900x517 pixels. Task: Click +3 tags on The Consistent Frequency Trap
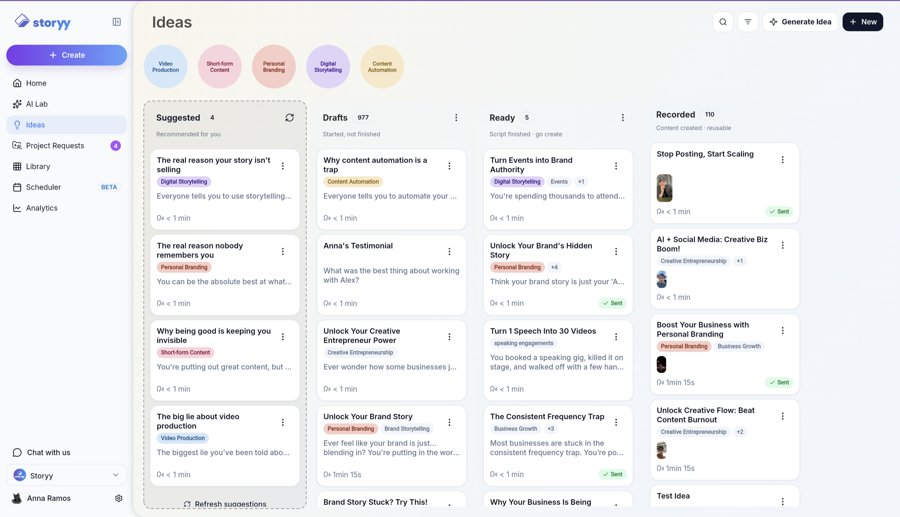(x=551, y=428)
